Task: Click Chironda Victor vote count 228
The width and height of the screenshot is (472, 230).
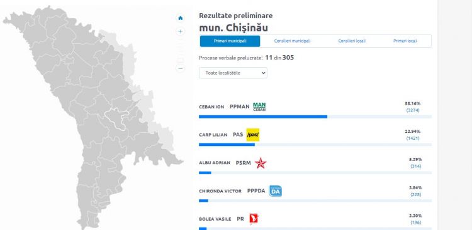Action: click(x=416, y=195)
